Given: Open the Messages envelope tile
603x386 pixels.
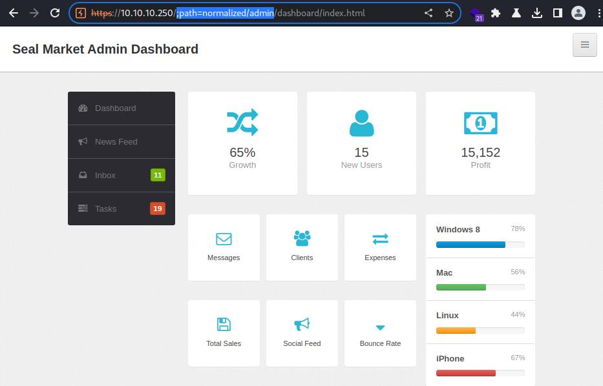Looking at the screenshot, I should pyautogui.click(x=224, y=247).
